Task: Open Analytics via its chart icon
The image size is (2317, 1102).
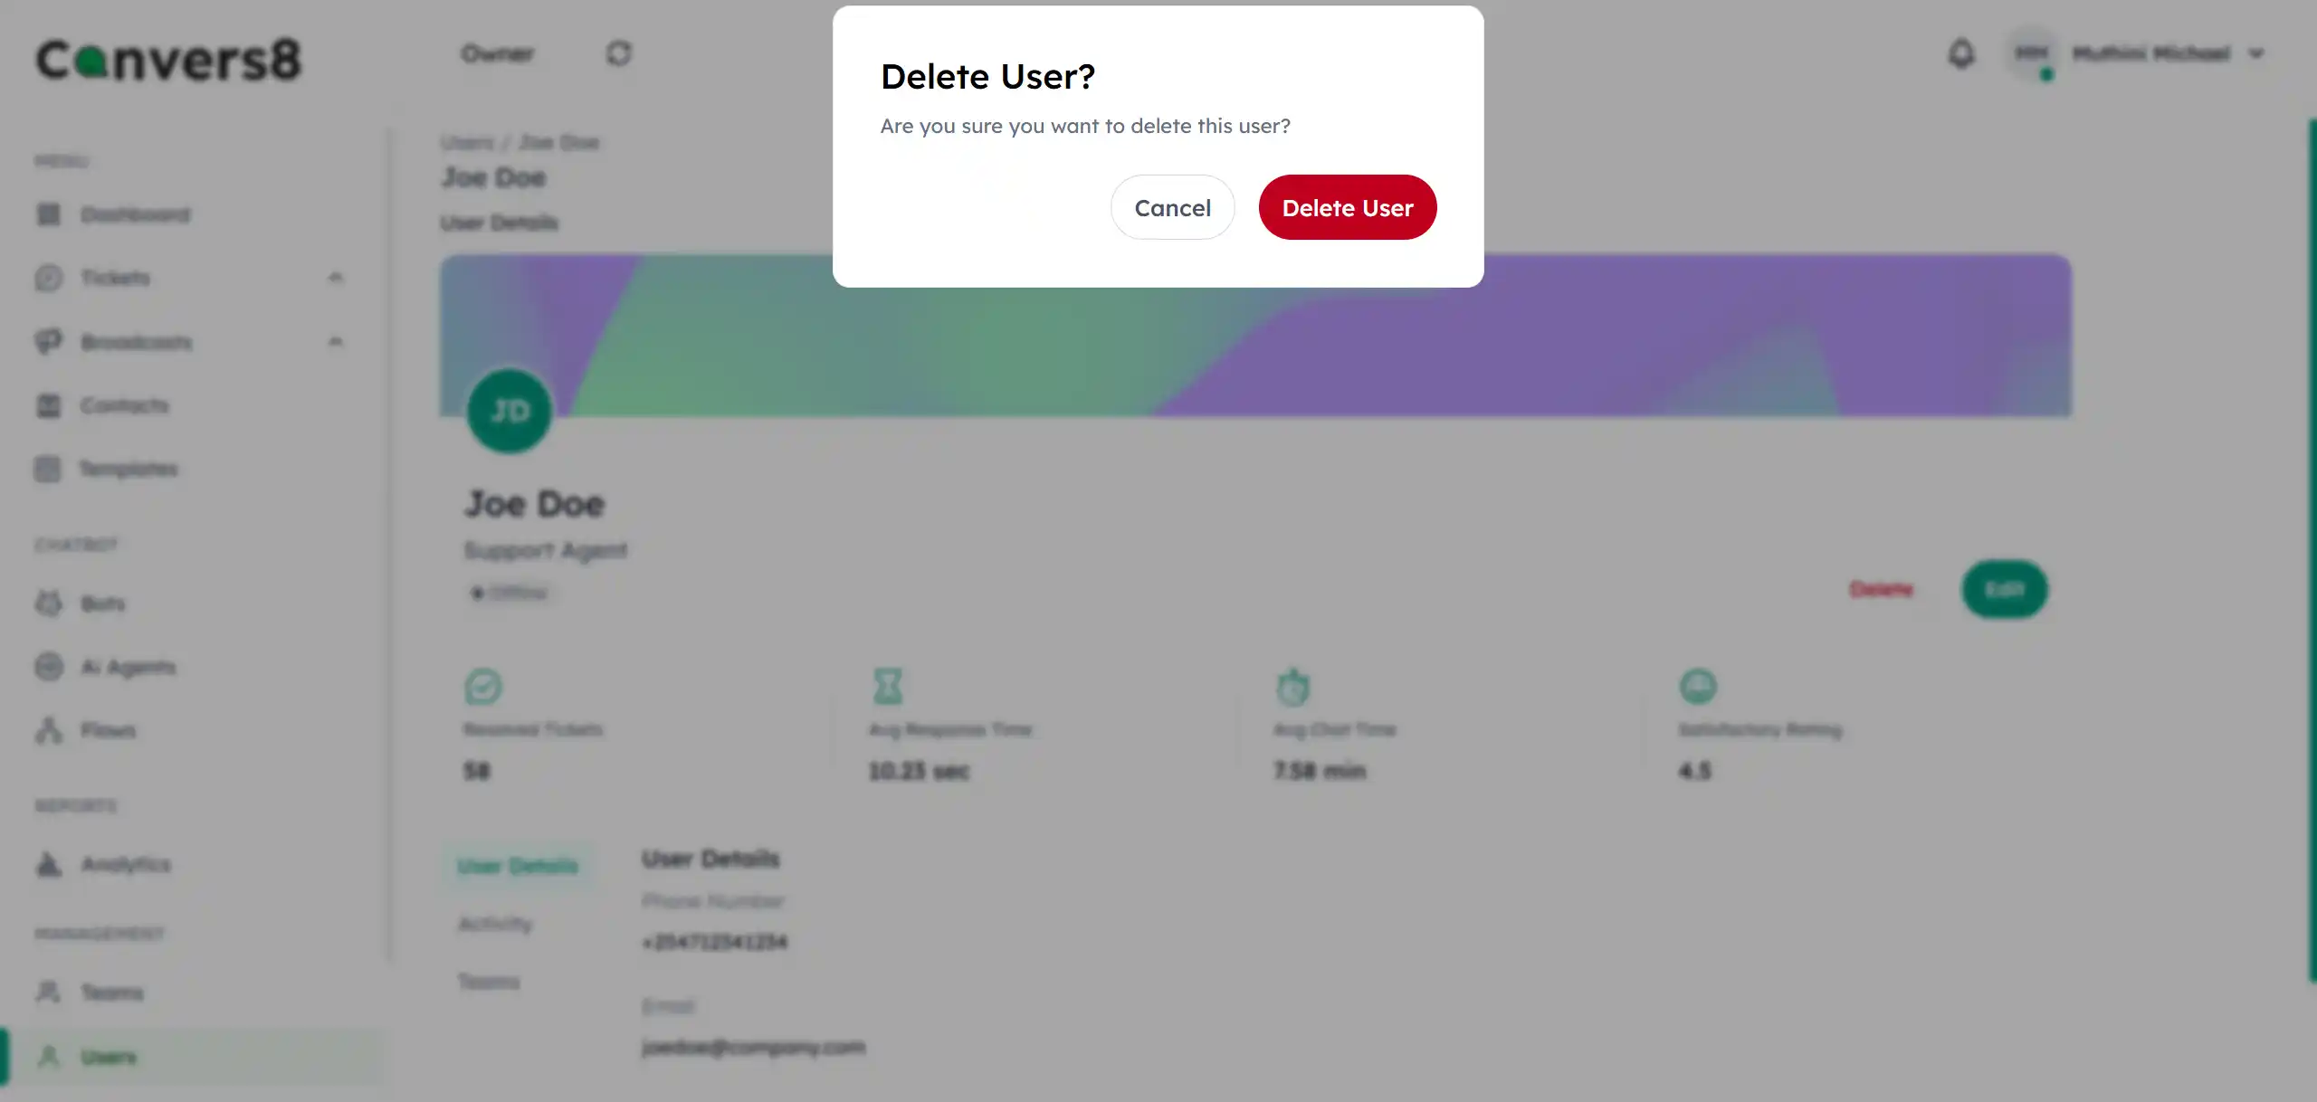Action: click(x=50, y=865)
